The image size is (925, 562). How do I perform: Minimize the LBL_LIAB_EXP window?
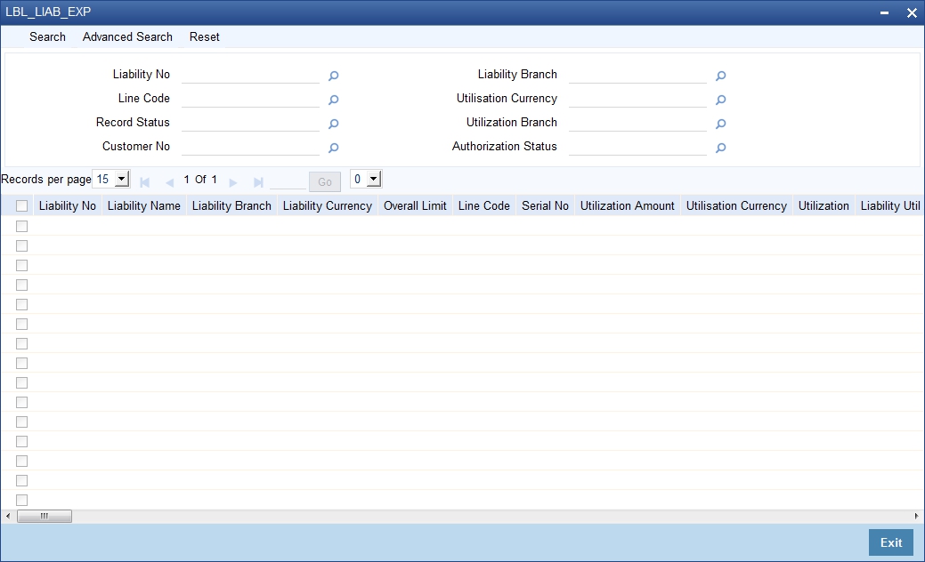(884, 12)
